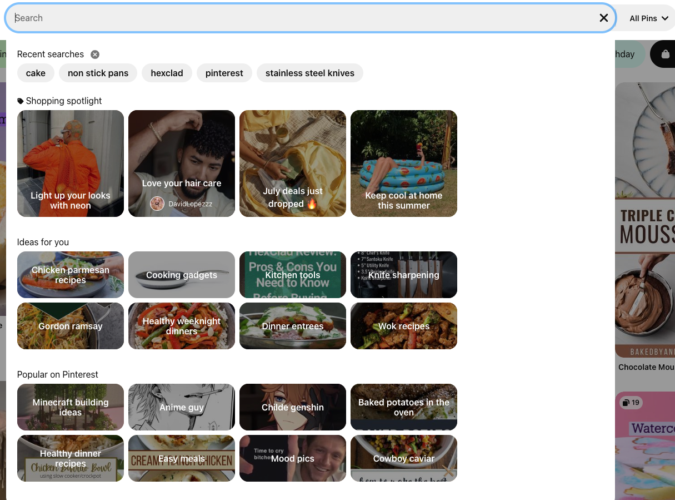Click the DavidLopezzz profile avatar
The height and width of the screenshot is (500, 675).
coord(157,204)
